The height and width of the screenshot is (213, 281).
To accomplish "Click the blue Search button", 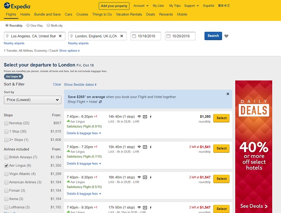I will [213, 36].
